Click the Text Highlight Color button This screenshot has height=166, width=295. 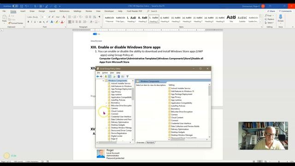(x=57, y=22)
